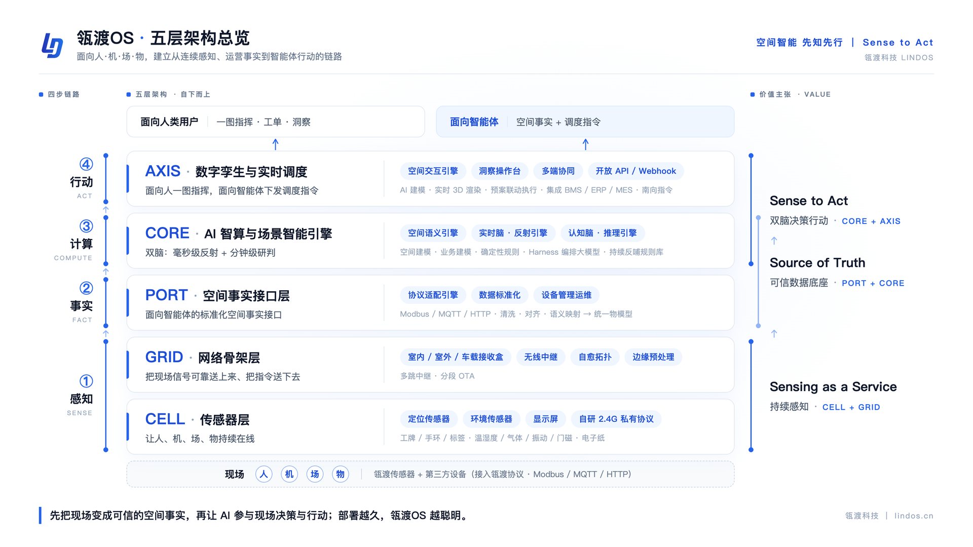Select the 自愈拓扑 tag
973x547 pixels.
(x=595, y=357)
